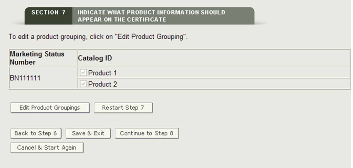This screenshot has width=353, height=168.
Task: Click the Edit Product Groupings button
Action: 50,108
